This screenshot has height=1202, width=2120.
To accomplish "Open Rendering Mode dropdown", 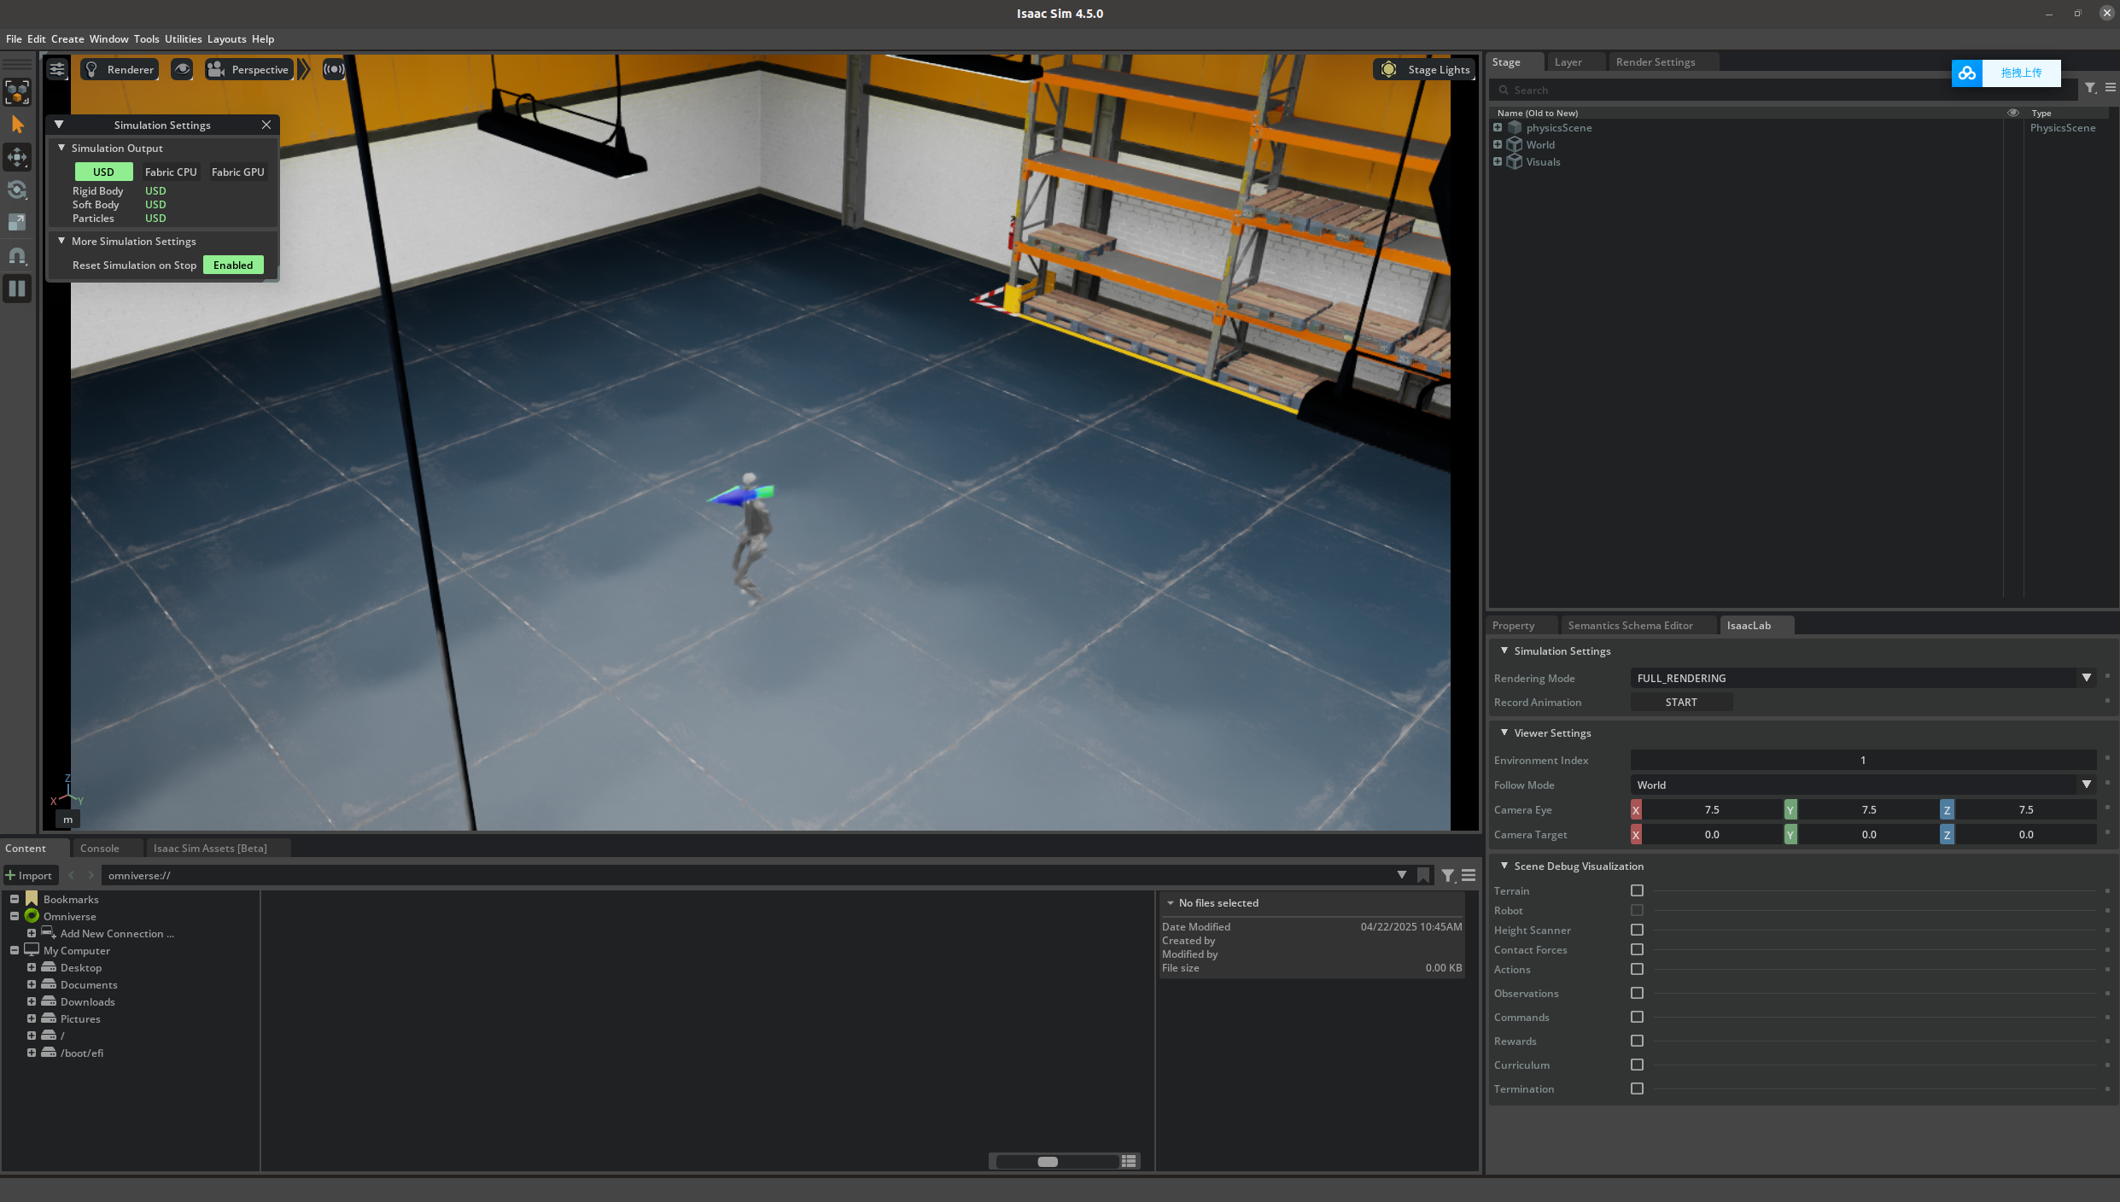I will click(x=2086, y=678).
